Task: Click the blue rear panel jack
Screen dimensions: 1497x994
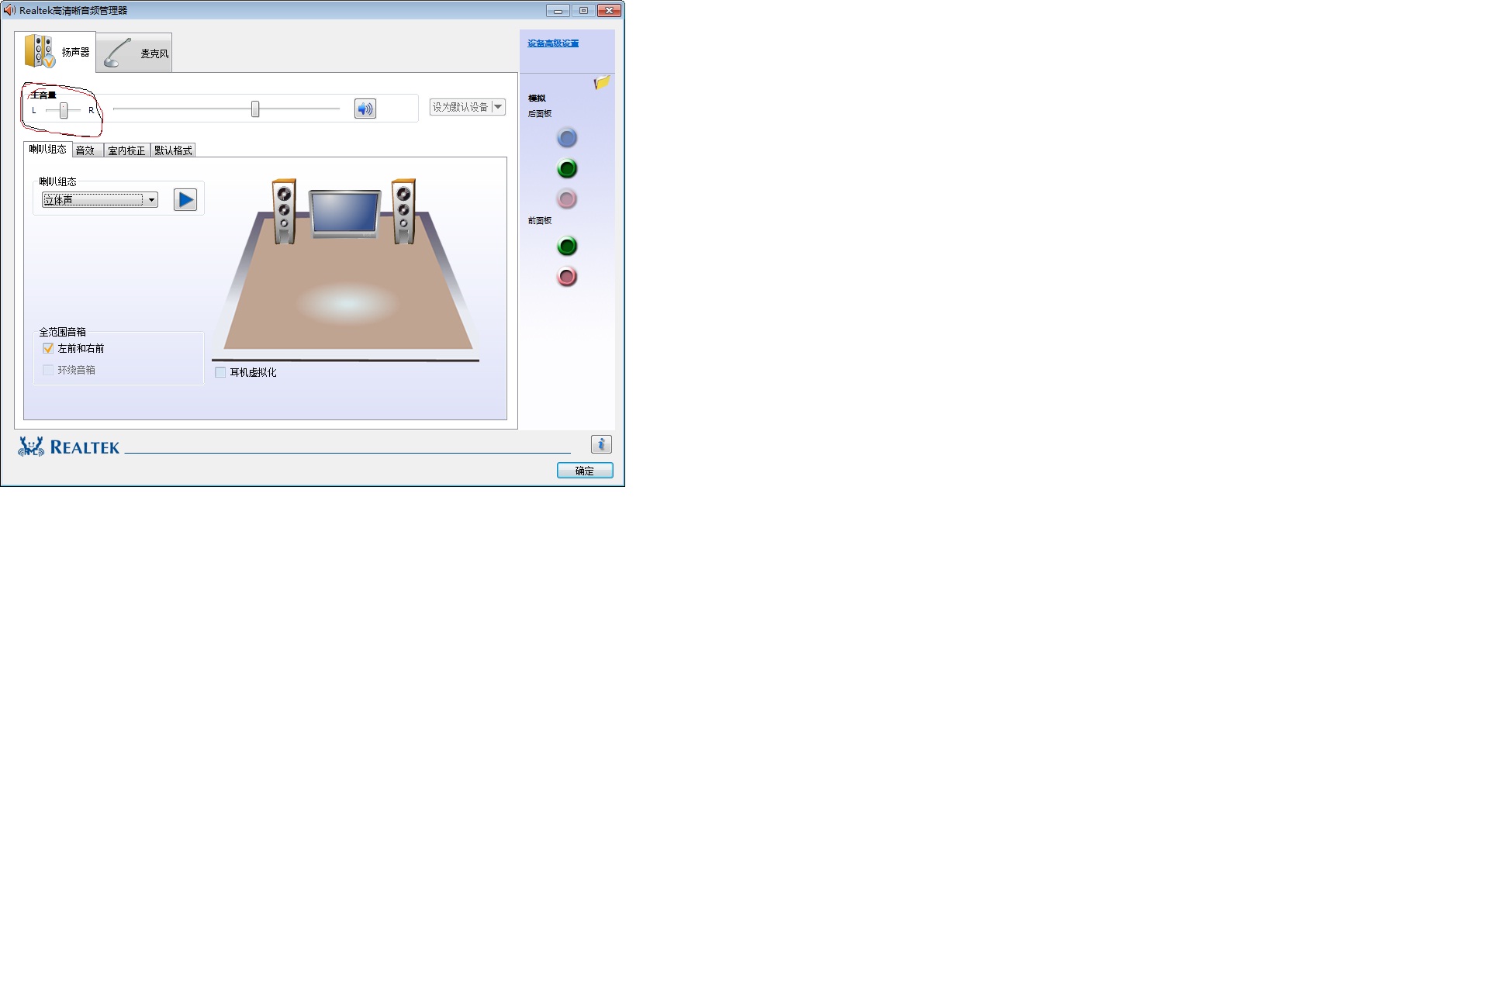Action: pyautogui.click(x=567, y=138)
